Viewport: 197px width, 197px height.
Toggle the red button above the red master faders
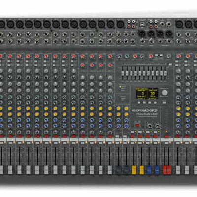coord(167,136)
